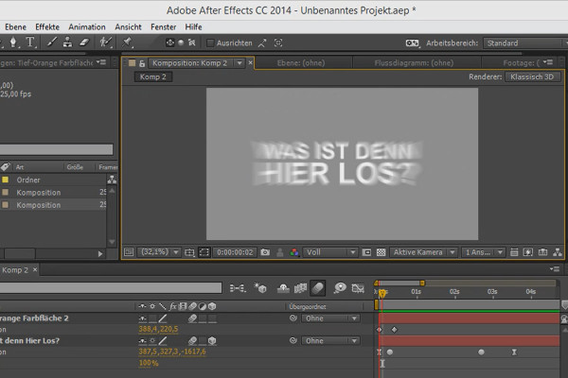Image resolution: width=568 pixels, height=378 pixels.
Task: Click the brainstorm icon in timeline
Action: coord(340,288)
